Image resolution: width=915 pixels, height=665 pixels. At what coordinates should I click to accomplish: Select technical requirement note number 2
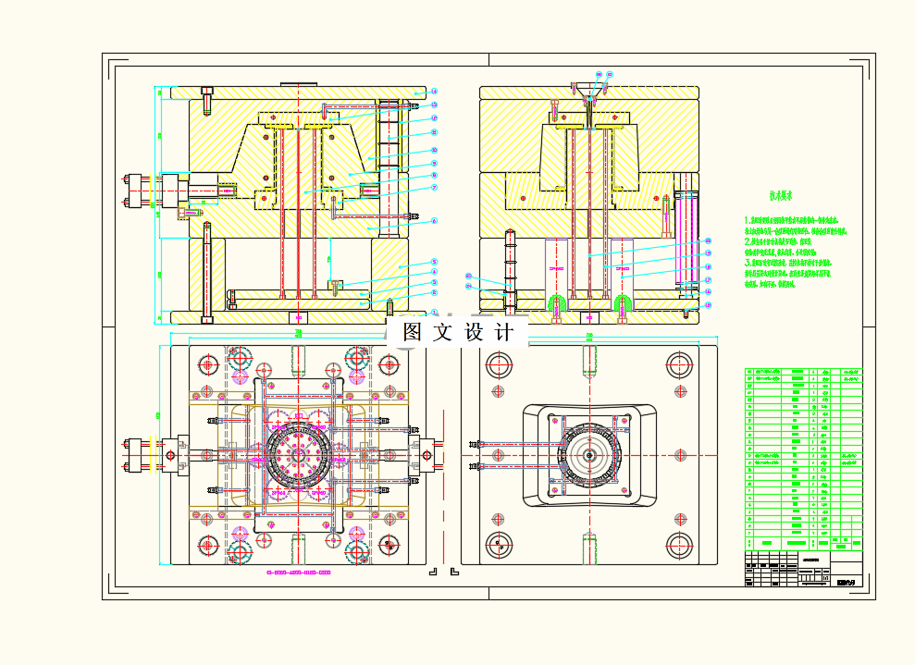(x=780, y=247)
